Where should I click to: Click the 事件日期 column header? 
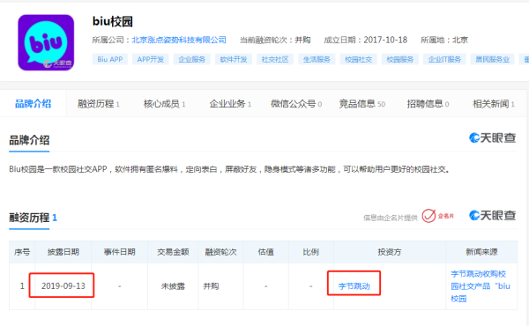coord(119,252)
